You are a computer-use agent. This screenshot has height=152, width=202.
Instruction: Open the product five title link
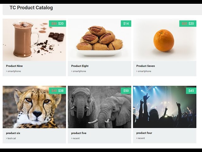[x=79, y=133]
